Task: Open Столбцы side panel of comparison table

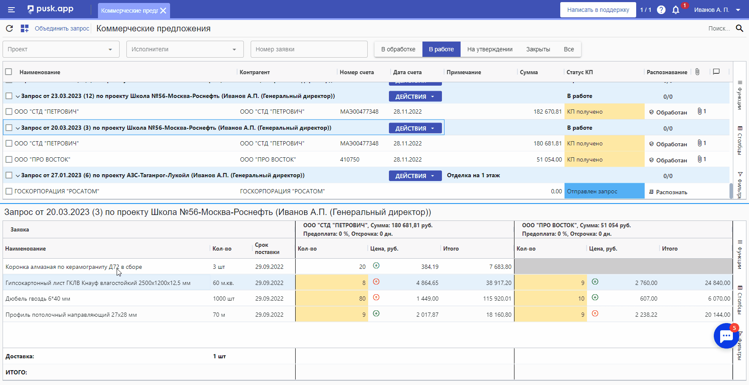Action: tap(740, 300)
